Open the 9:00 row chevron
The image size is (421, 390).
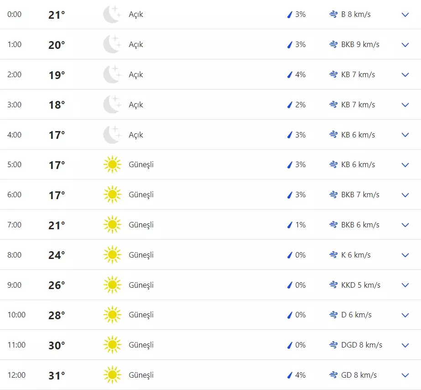405,285
